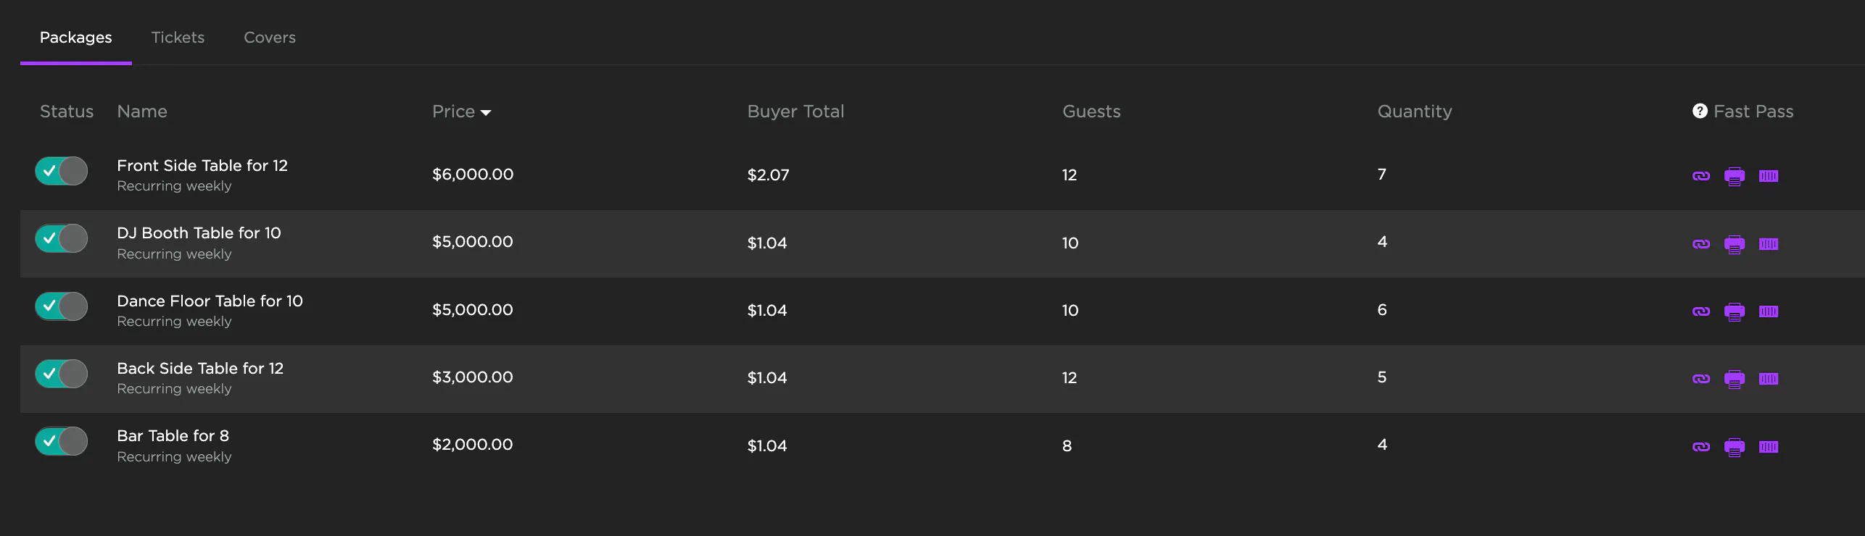
Task: Open Back Side Table for 12 package
Action: click(200, 369)
